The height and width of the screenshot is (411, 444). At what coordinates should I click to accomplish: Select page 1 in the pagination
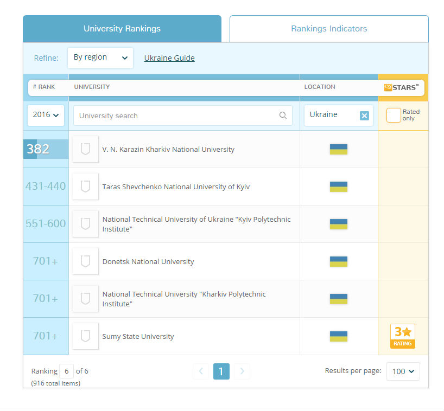coord(221,371)
